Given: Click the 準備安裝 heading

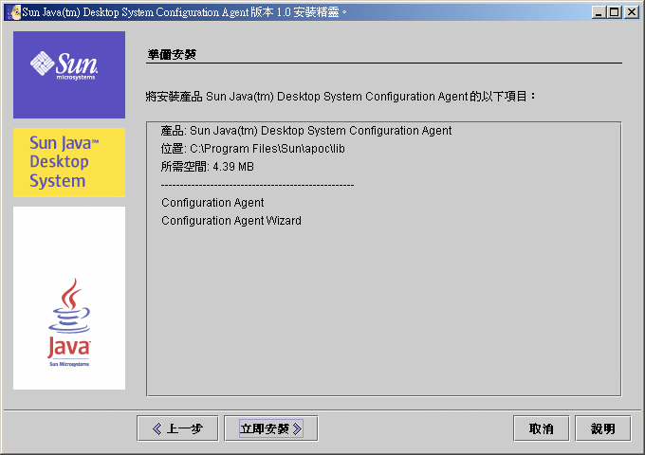Looking at the screenshot, I should [x=172, y=54].
